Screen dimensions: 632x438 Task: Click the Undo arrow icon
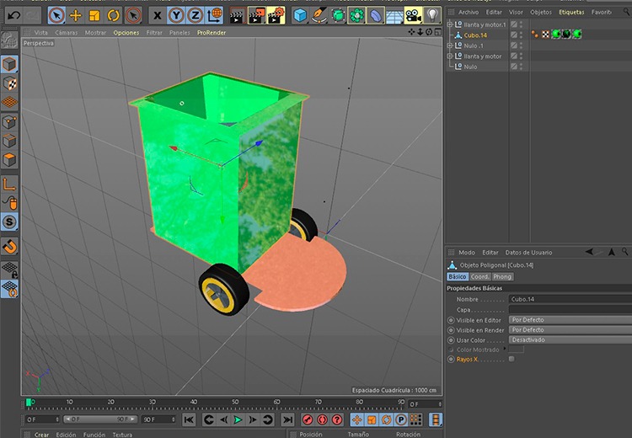tap(13, 14)
